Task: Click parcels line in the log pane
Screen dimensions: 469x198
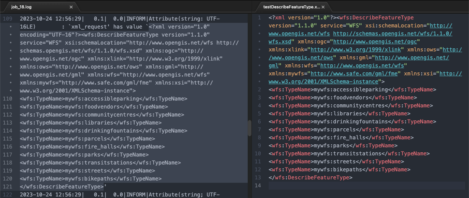Action: [88, 139]
